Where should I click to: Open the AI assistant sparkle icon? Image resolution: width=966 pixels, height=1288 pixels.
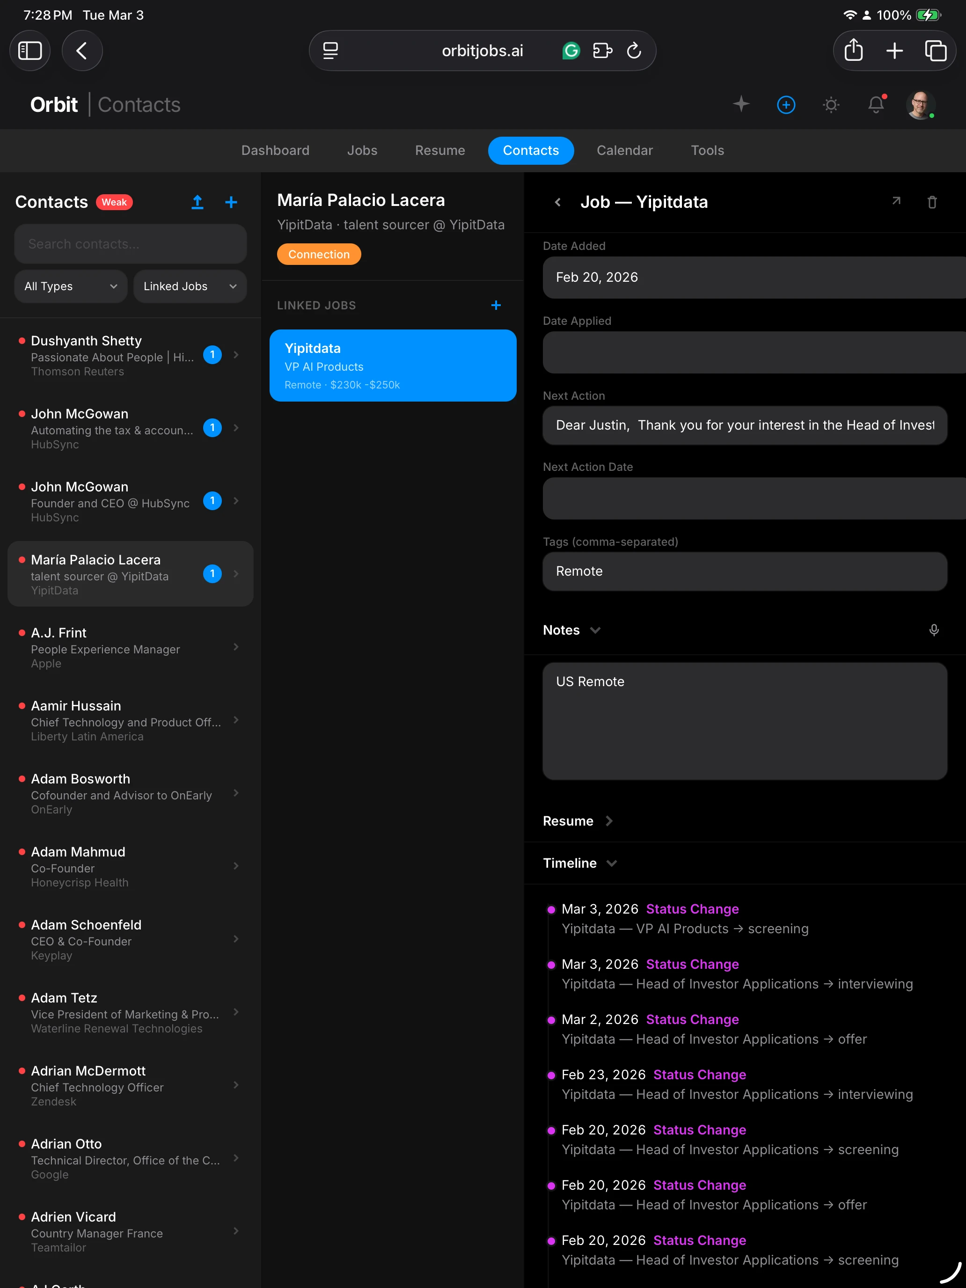coord(741,105)
